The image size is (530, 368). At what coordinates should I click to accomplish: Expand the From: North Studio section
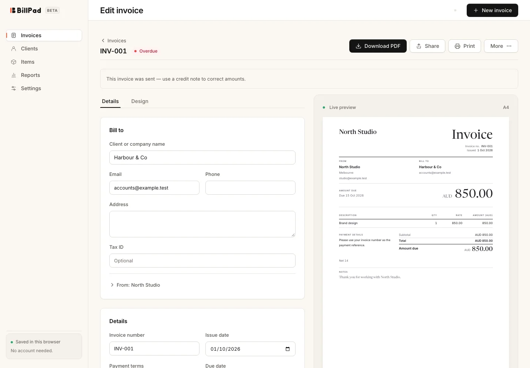click(135, 285)
